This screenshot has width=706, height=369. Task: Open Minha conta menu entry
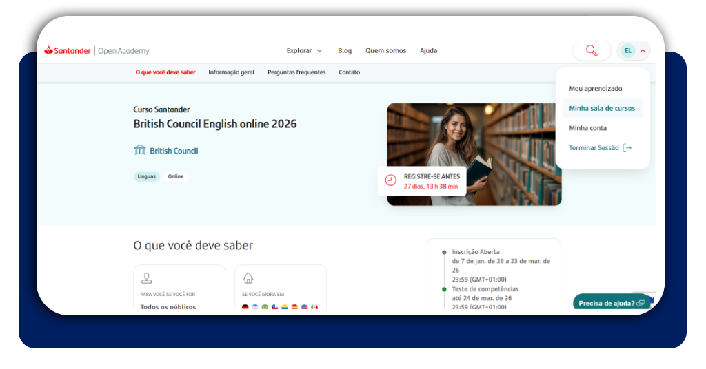point(588,128)
